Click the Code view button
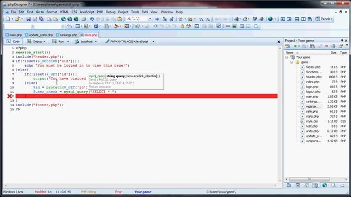Screen dimensions: 351x197 pyautogui.click(x=13, y=42)
